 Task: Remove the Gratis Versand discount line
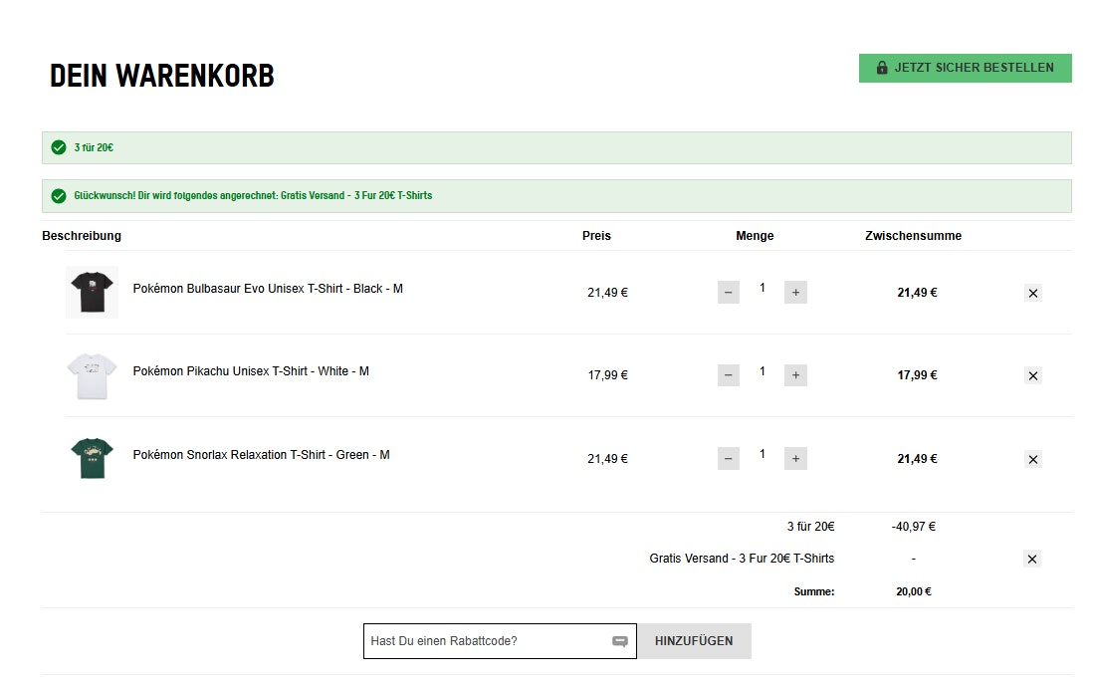pos(1031,560)
